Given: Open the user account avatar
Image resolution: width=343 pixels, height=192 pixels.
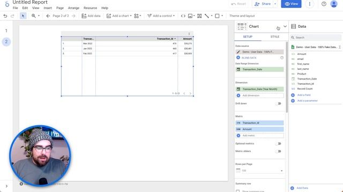Looking at the screenshot, I should coord(334,4).
